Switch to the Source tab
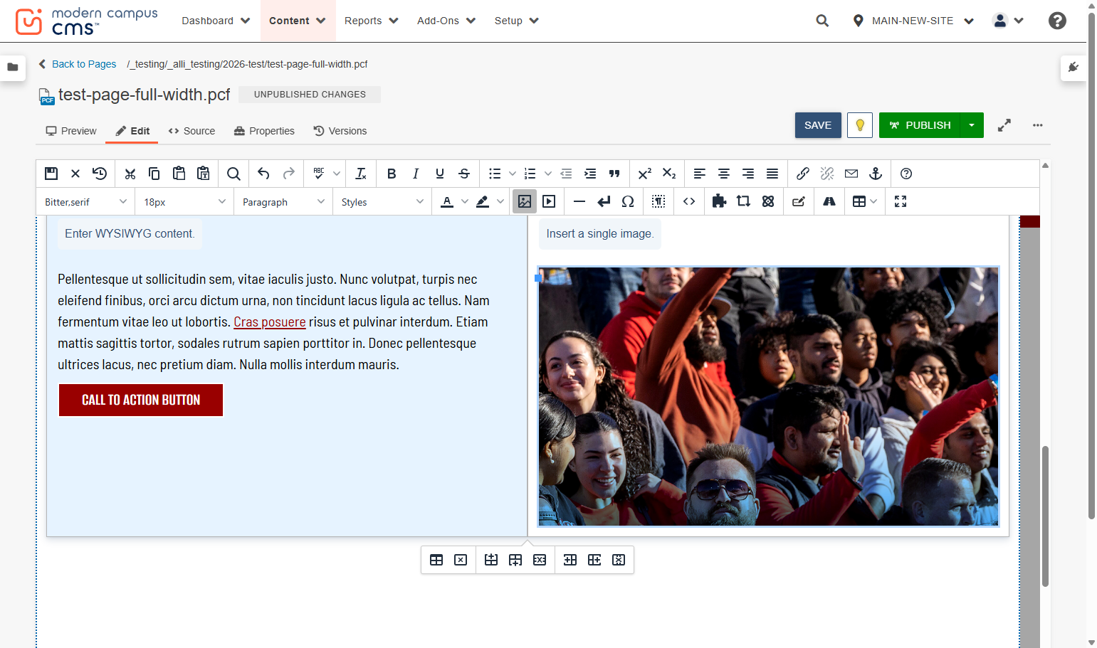1097x648 pixels. 191,131
